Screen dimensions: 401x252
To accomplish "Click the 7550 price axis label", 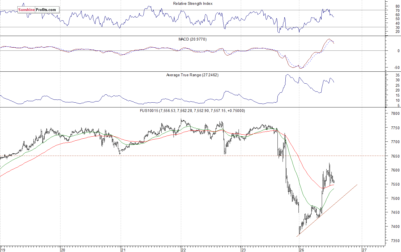I will click(x=395, y=184).
